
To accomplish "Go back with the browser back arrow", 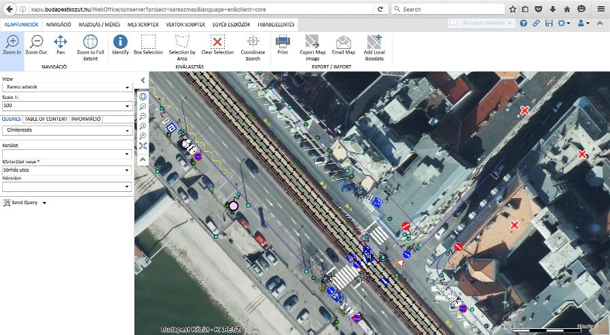I will 10,9.
